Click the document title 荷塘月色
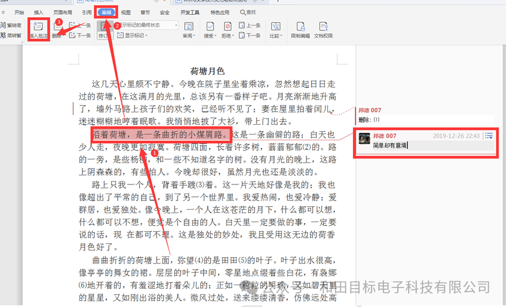Screen dimensions: 506x307 coord(207,71)
